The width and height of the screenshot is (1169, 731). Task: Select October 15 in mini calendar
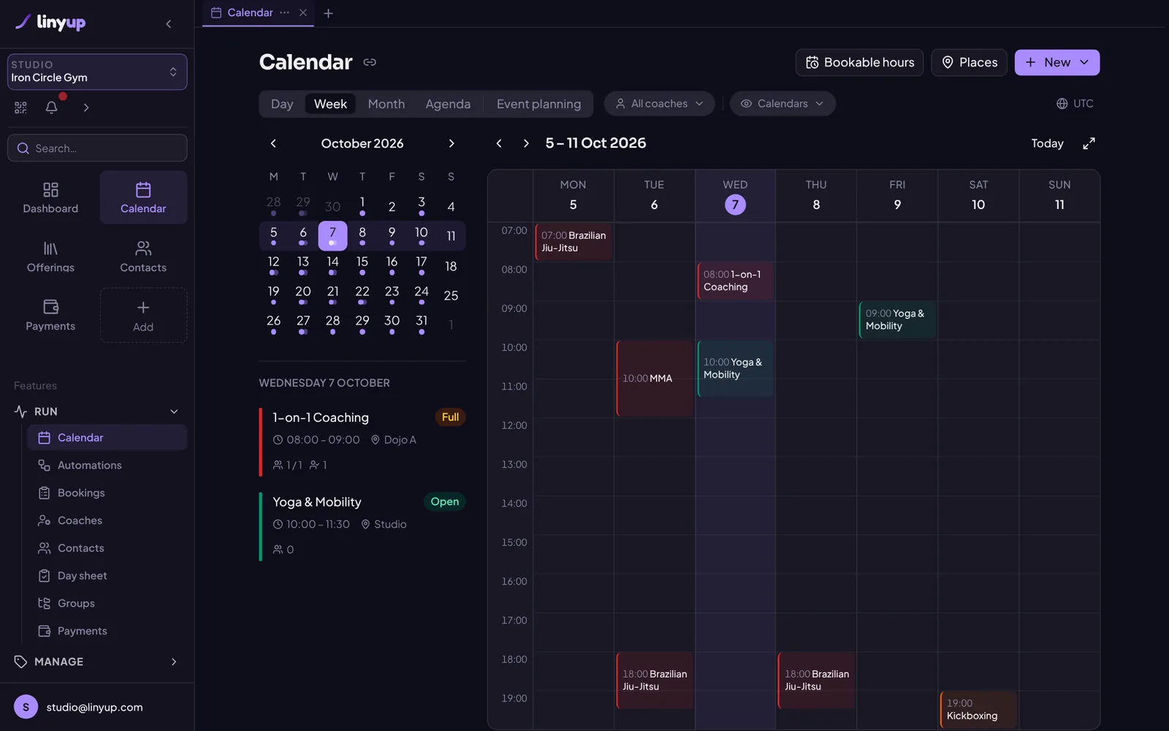362,265
